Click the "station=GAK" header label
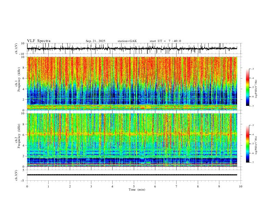The width and height of the screenshot is (271, 209). [x=127, y=41]
